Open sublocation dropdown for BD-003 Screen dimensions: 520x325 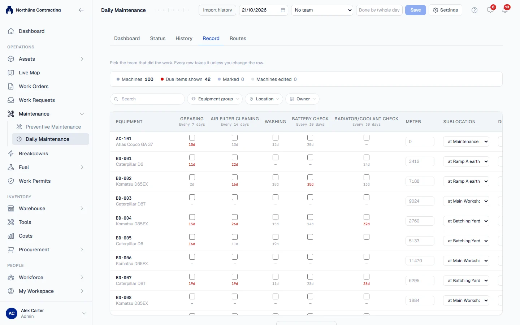pyautogui.click(x=466, y=201)
